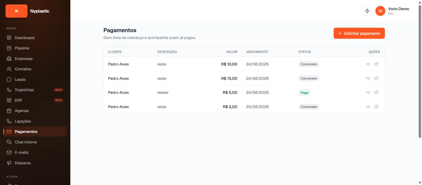Click the DESCRIÇÃO column header
This screenshot has width=422, height=185.
(x=167, y=52)
